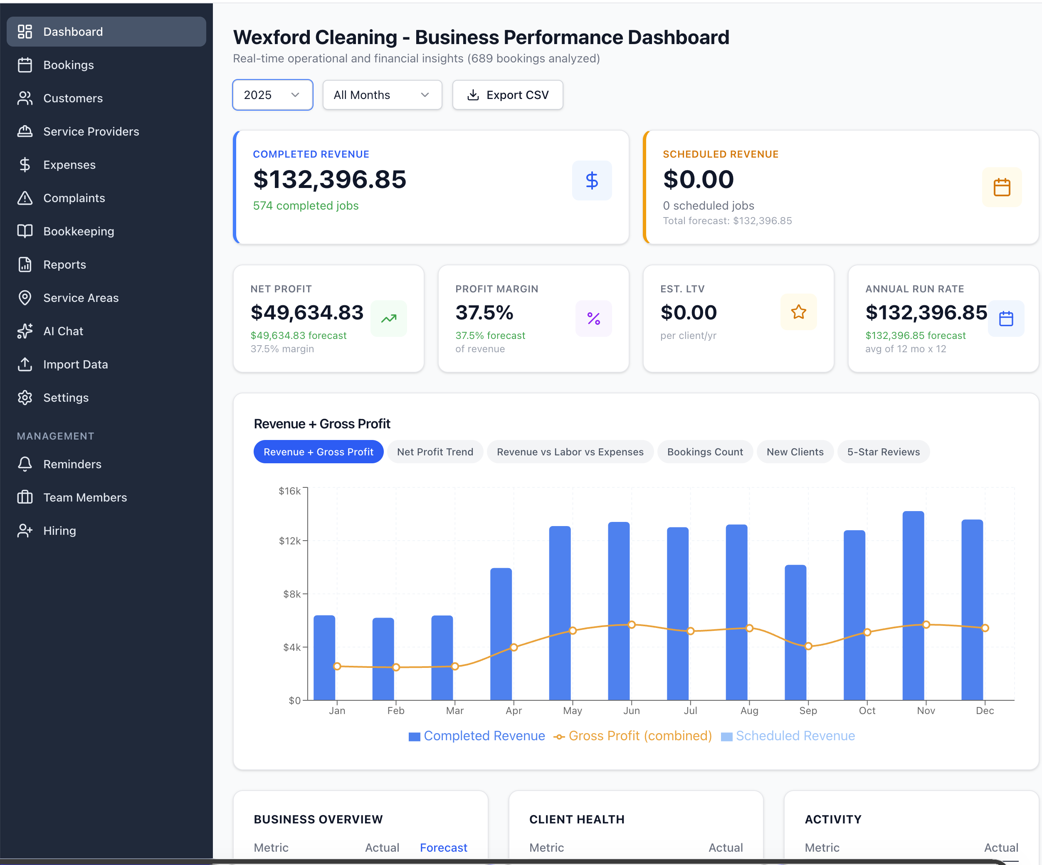The height and width of the screenshot is (865, 1042).
Task: Select the Bookings Count chart tab
Action: (x=705, y=452)
